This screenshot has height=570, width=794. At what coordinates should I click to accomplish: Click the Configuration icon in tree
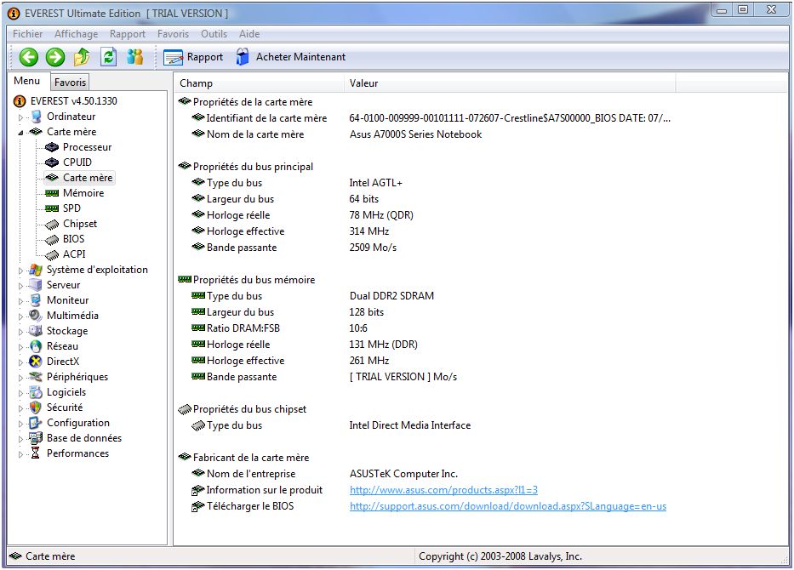36,423
